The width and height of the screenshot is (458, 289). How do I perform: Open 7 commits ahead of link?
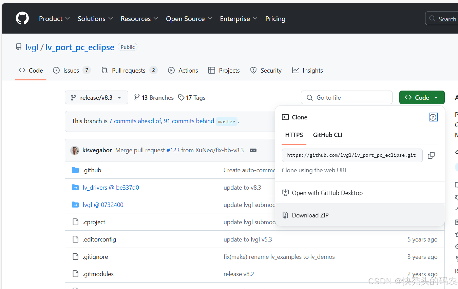click(135, 121)
